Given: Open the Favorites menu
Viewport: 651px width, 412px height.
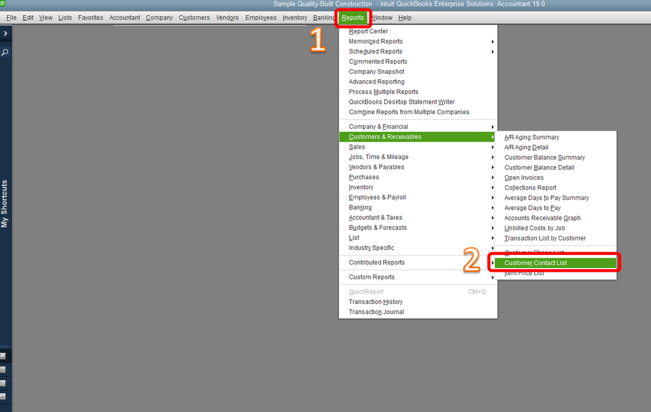Looking at the screenshot, I should click(x=91, y=18).
